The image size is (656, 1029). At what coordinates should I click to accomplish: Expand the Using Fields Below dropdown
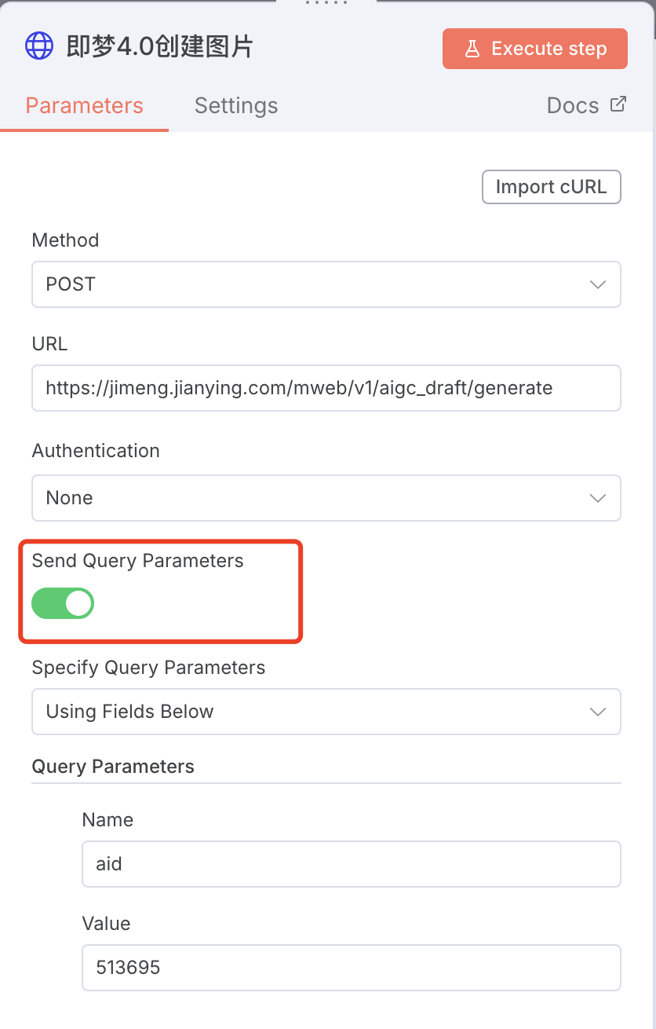coord(326,712)
